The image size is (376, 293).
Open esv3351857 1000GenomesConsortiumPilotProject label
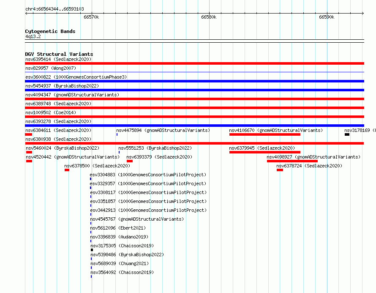pyautogui.click(x=148, y=201)
